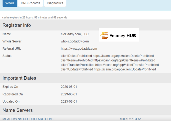This screenshot has height=121, width=171.
Task: Click the Emoney HUB logo image
Action: click(x=119, y=35)
